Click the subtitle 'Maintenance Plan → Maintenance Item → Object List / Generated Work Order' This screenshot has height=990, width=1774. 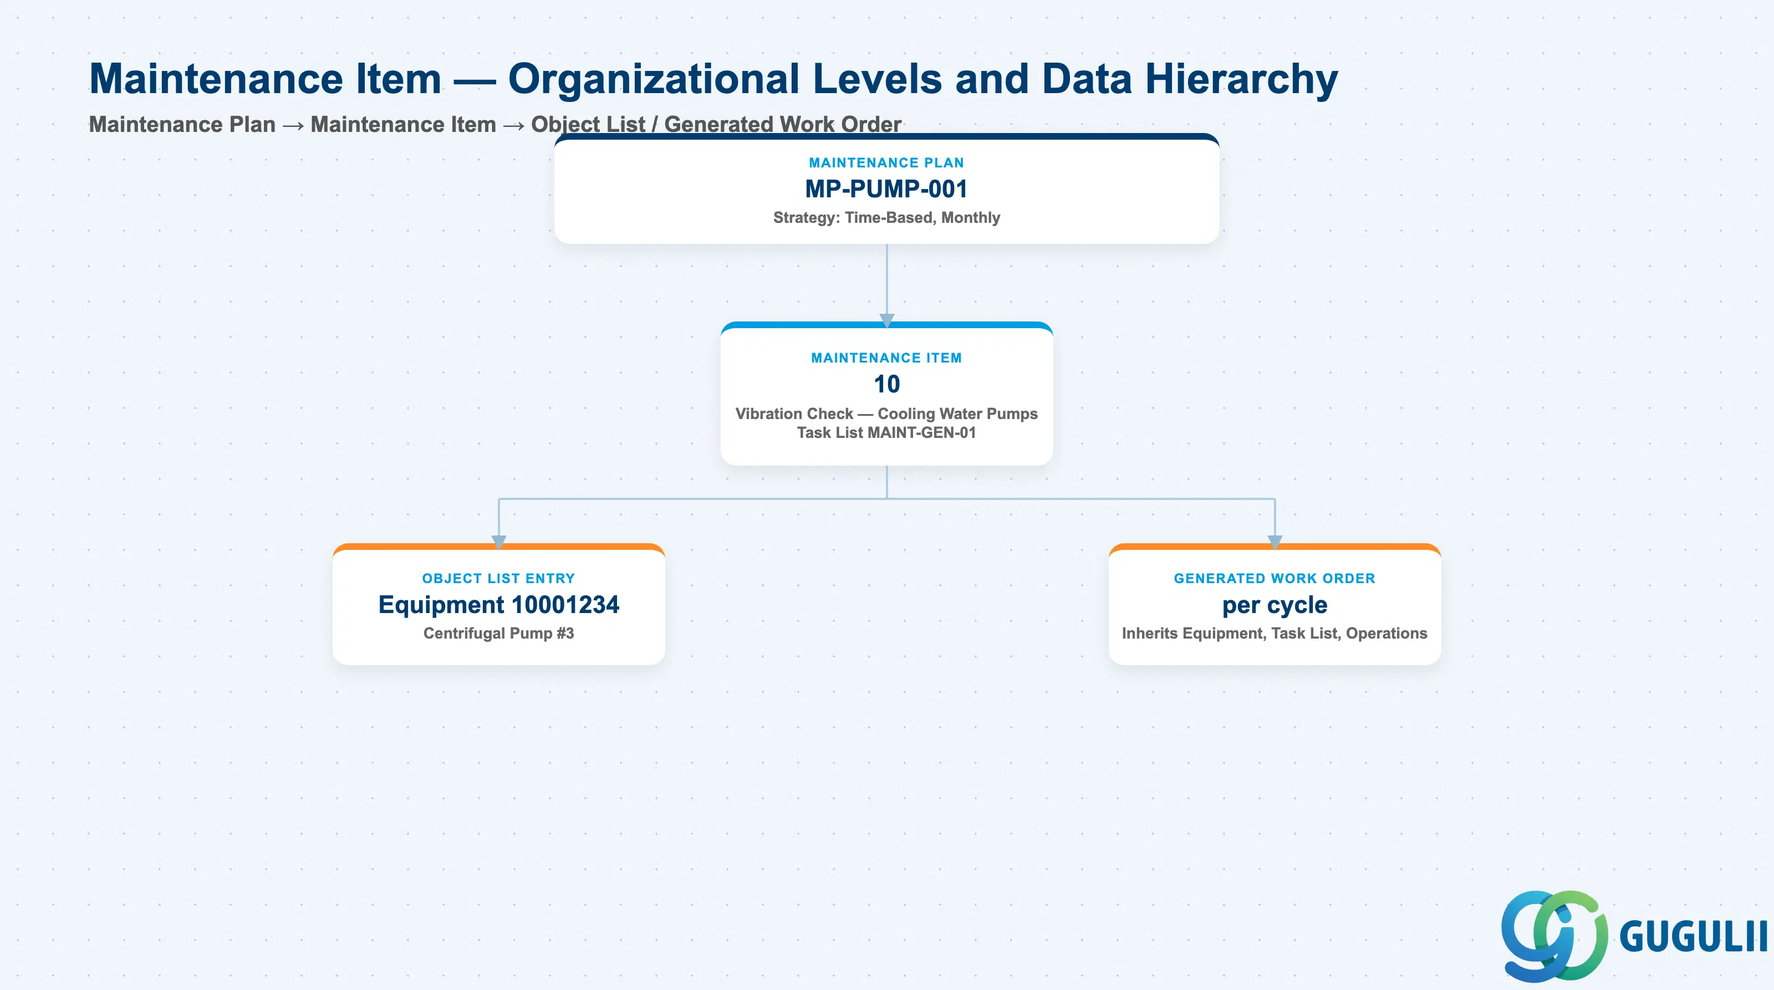tap(495, 124)
